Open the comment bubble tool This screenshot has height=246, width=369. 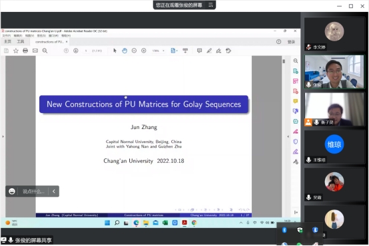(199, 51)
